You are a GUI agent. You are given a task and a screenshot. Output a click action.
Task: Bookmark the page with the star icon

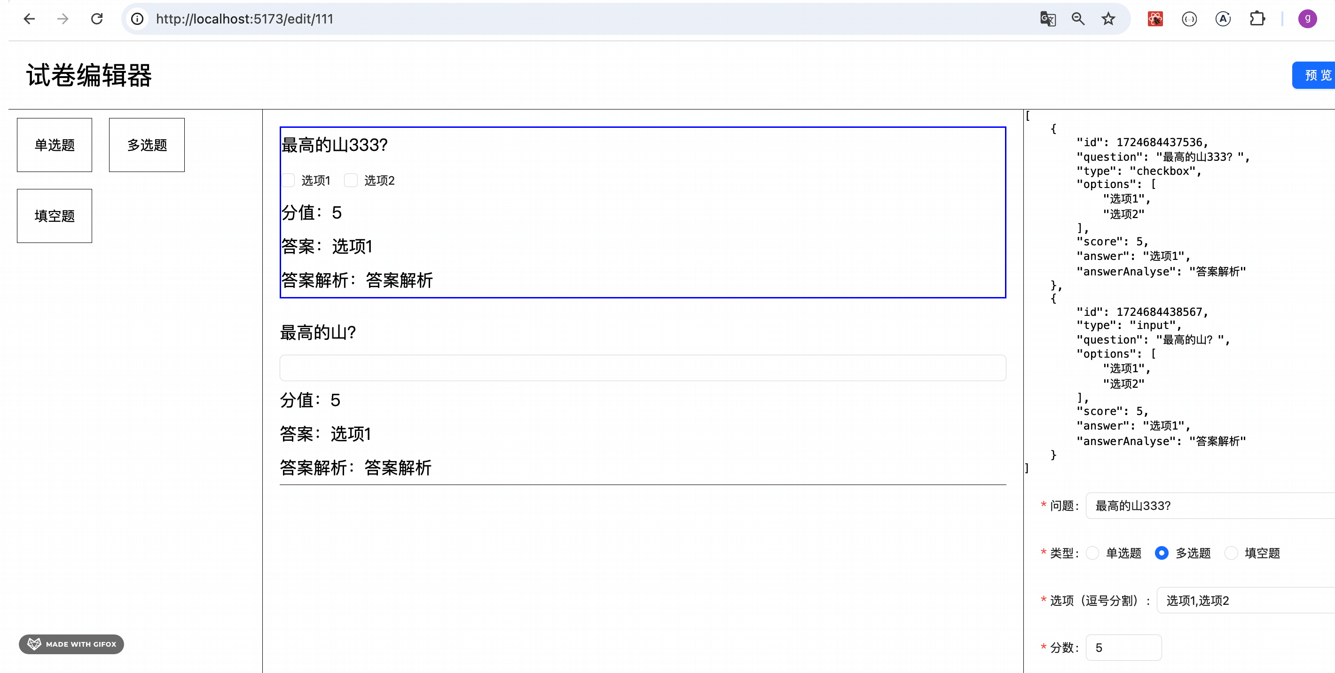click(1108, 19)
